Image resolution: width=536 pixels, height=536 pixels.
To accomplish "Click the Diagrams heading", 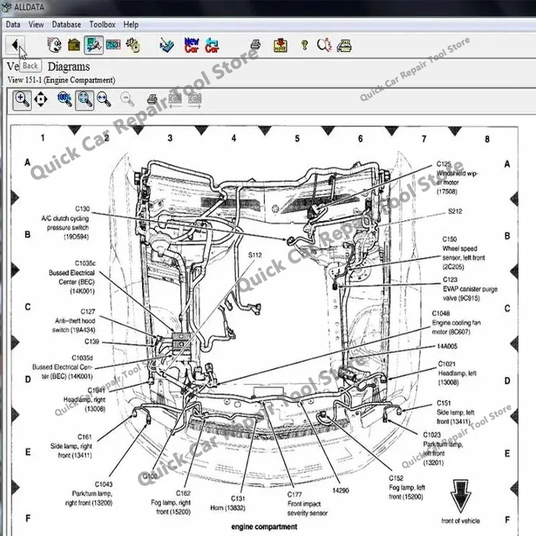I will [x=69, y=66].
